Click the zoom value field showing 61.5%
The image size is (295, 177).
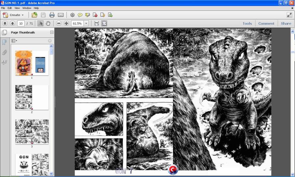coord(77,24)
